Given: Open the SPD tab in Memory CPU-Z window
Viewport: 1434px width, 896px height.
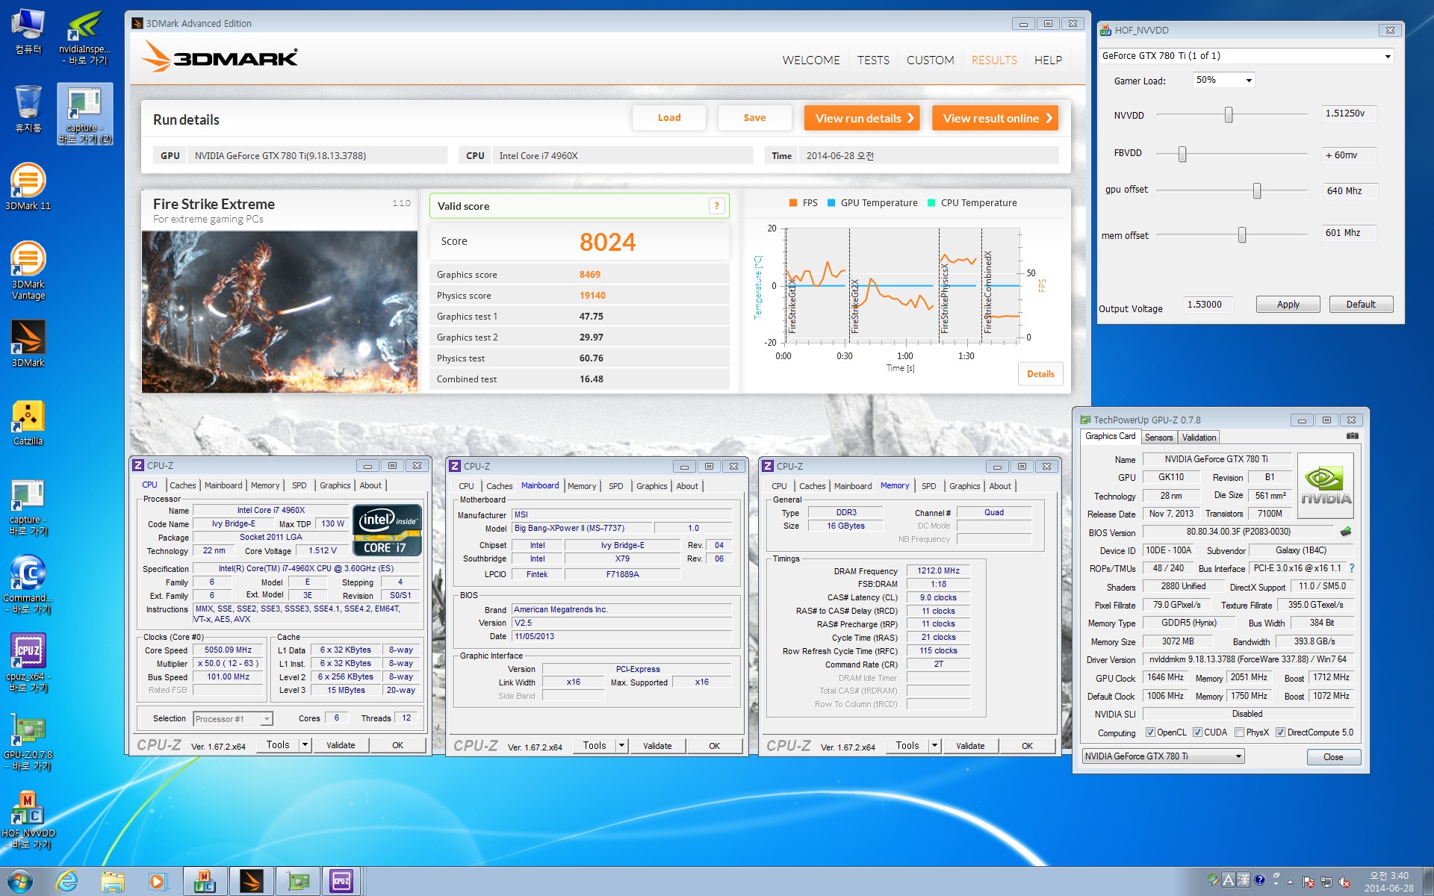Looking at the screenshot, I should 928,486.
